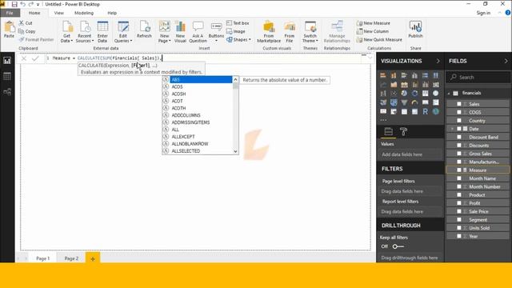Switch to Page 1 tab
This screenshot has width=512, height=288.
tap(42, 258)
